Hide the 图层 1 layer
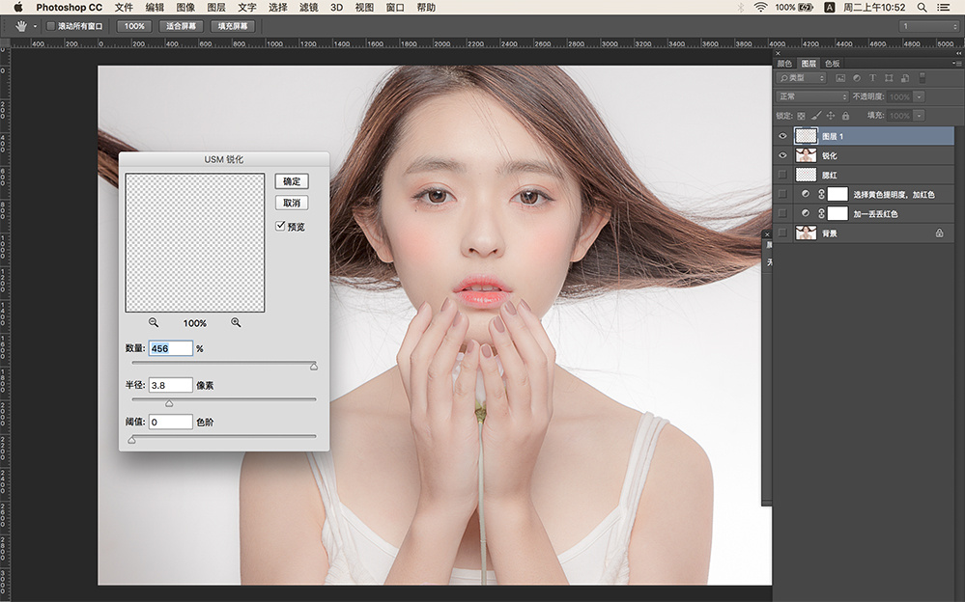 click(x=782, y=136)
